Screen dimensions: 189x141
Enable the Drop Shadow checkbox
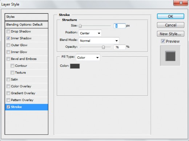click(x=8, y=31)
